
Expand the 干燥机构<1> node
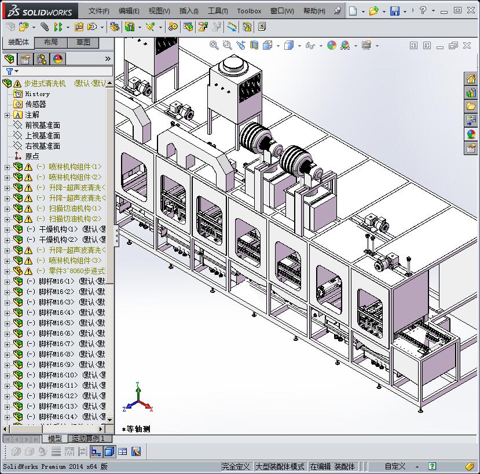(7, 230)
